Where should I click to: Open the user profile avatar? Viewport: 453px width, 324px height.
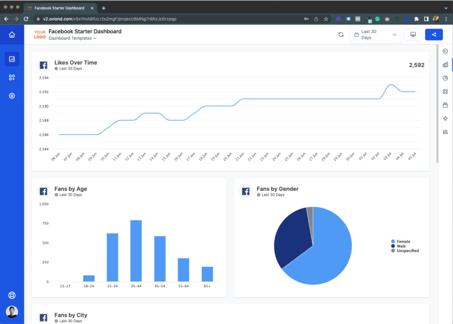click(x=12, y=312)
